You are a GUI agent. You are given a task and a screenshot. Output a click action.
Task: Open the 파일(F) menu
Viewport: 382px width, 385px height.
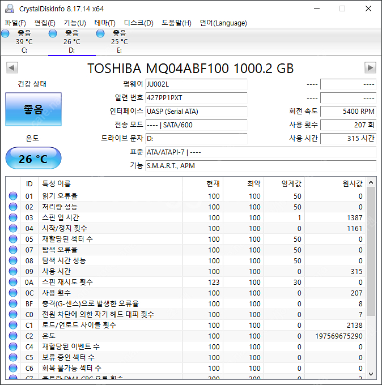click(x=15, y=23)
